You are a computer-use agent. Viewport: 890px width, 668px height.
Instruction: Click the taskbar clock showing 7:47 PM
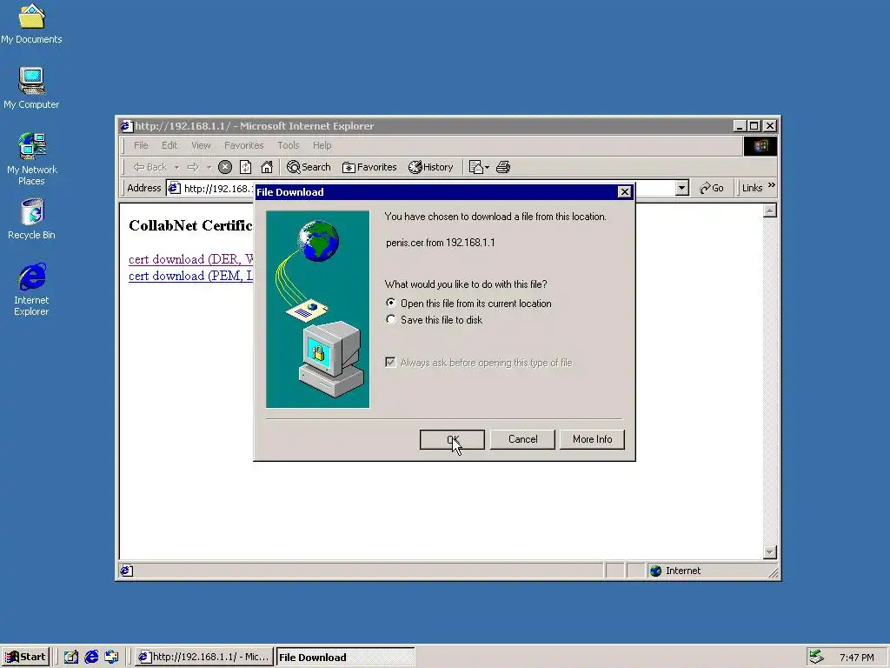tap(856, 658)
